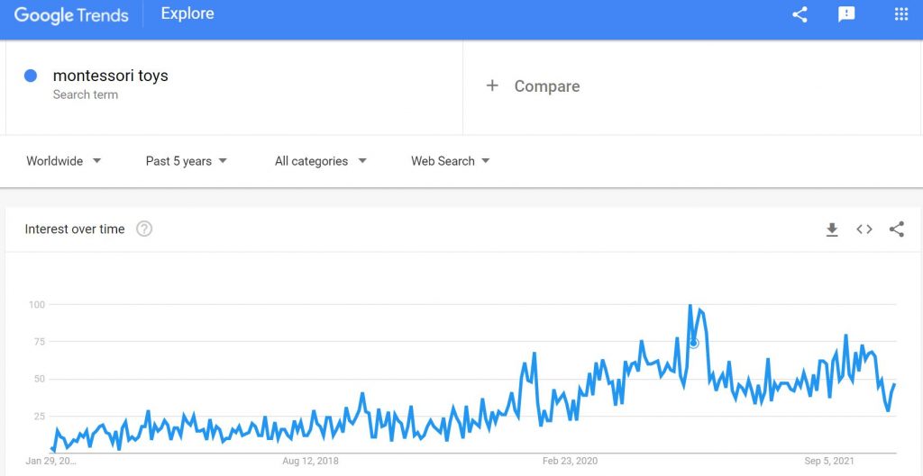Open the Google apps grid
The width and height of the screenshot is (923, 476).
(x=901, y=14)
